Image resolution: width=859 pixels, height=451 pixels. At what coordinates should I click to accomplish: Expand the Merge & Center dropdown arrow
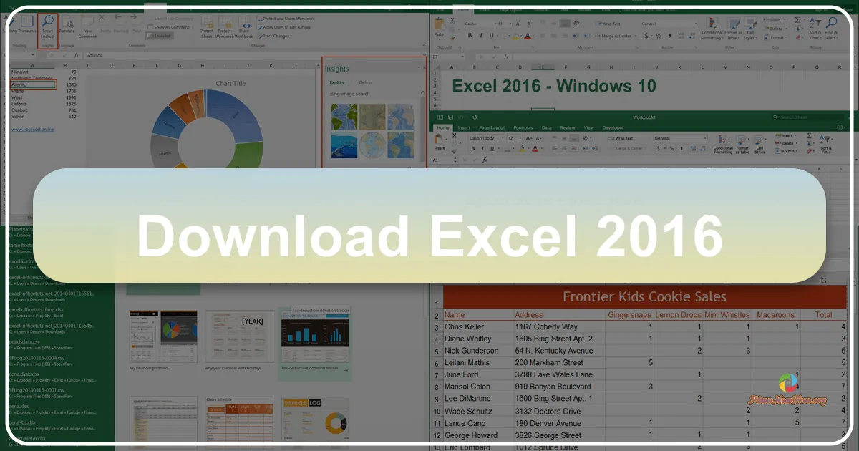click(636, 36)
